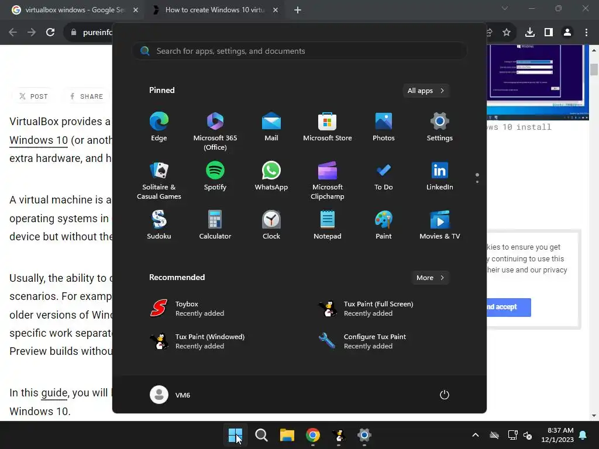Viewport: 599px width, 449px height.
Task: Click the Windows Start button on taskbar
Action: (x=235, y=435)
